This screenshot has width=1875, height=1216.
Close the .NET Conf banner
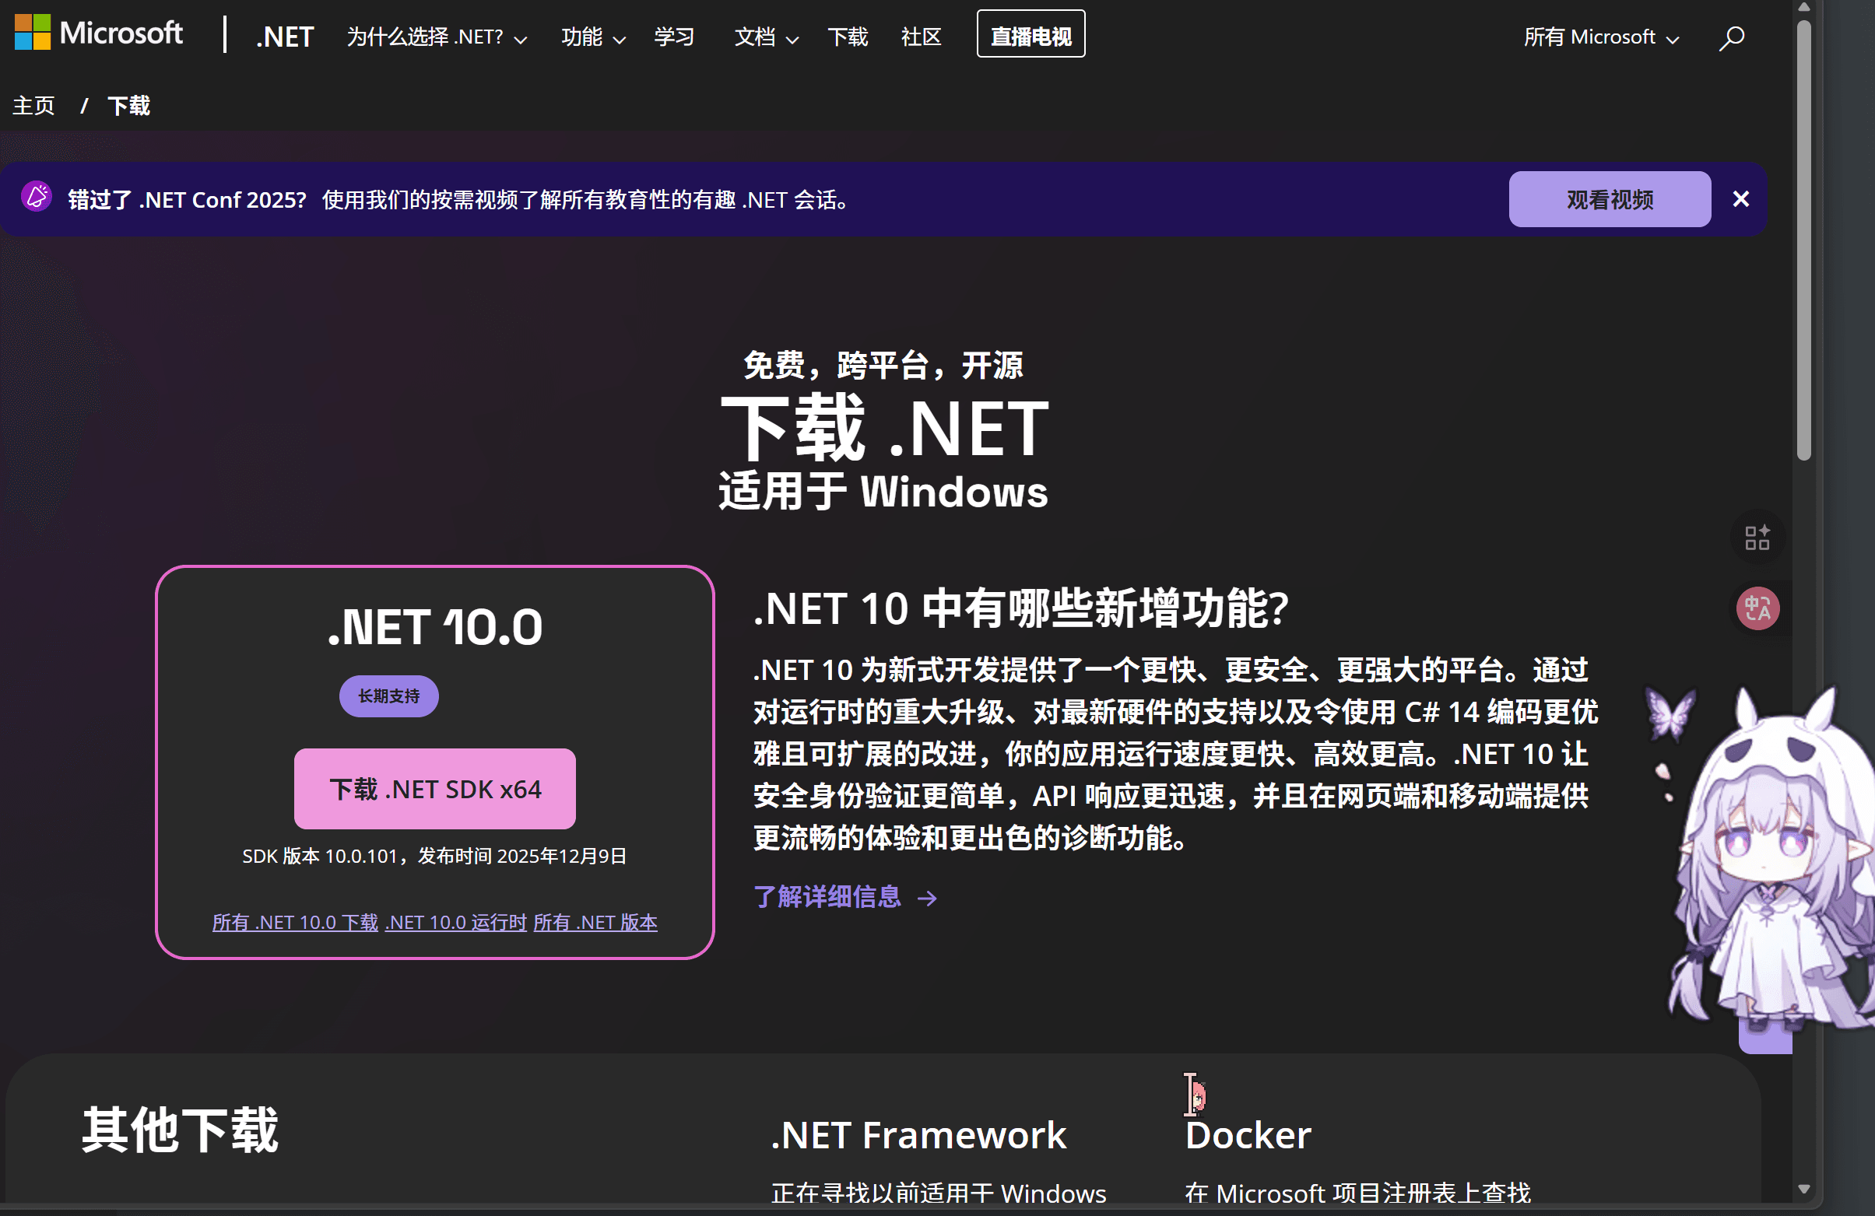(x=1740, y=199)
